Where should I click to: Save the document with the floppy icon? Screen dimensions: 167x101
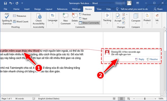click(x=5, y=3)
